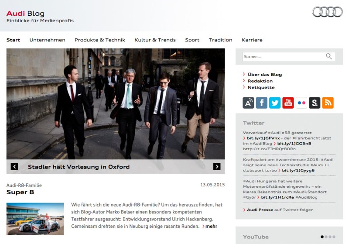This screenshot has width=349, height=244.
Task: Open Kultur & Trends section
Action: (x=155, y=40)
